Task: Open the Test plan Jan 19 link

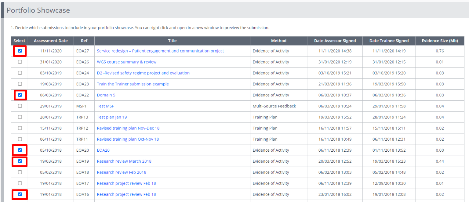Action: [x=112, y=117]
